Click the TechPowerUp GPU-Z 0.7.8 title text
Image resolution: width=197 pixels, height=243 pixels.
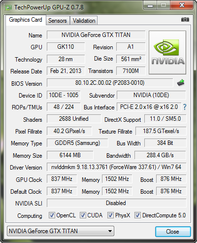49,7
